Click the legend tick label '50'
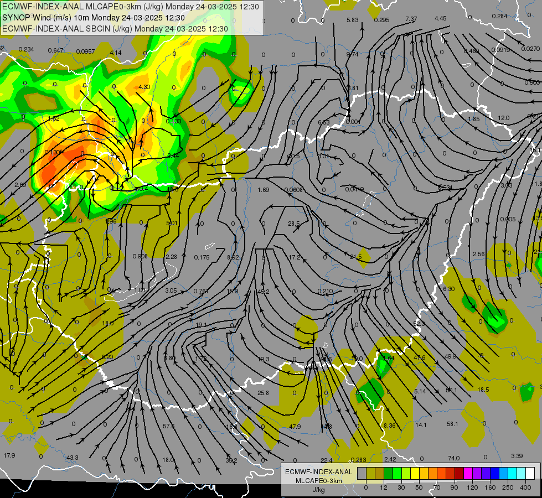 pos(419,487)
